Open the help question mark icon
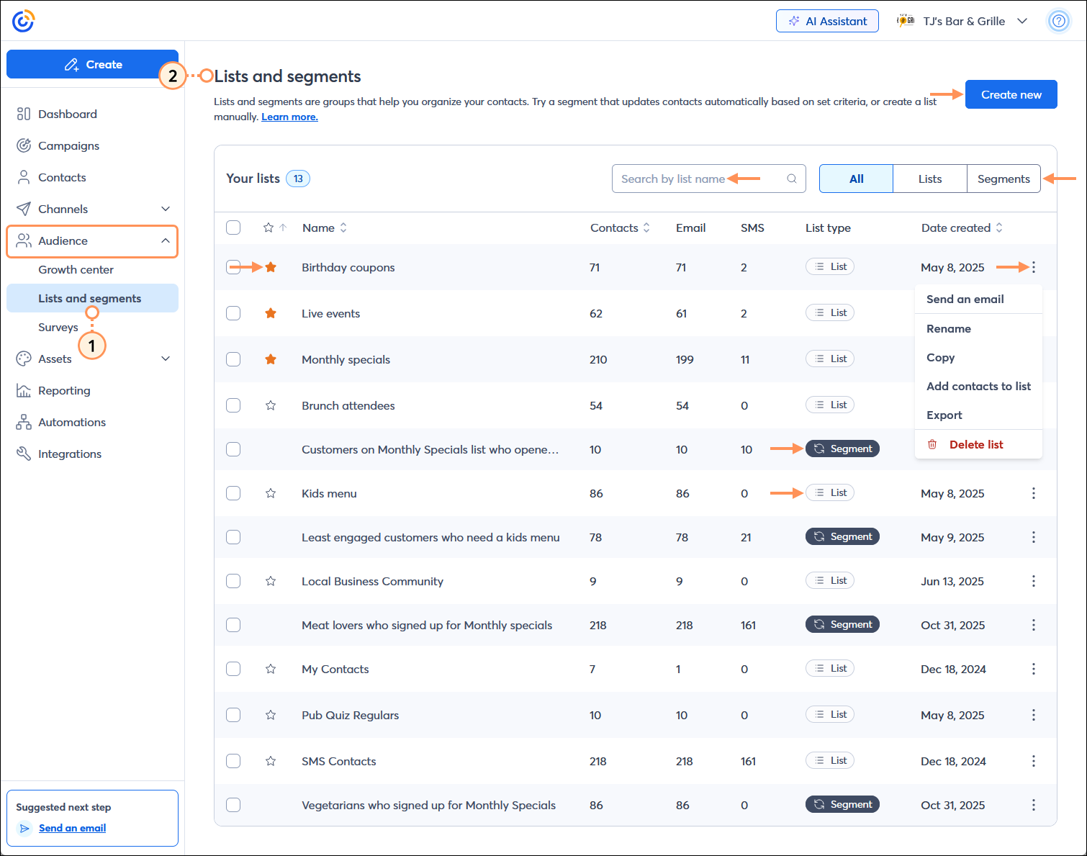 click(x=1058, y=21)
